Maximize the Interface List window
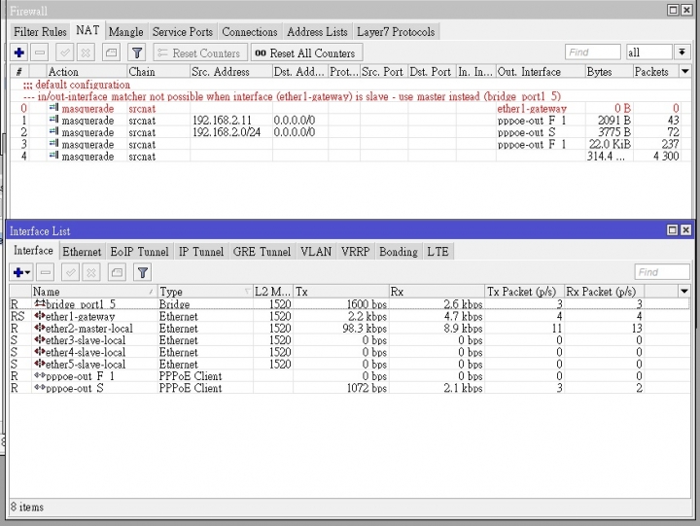Screen dimensions: 700x526 (673, 230)
